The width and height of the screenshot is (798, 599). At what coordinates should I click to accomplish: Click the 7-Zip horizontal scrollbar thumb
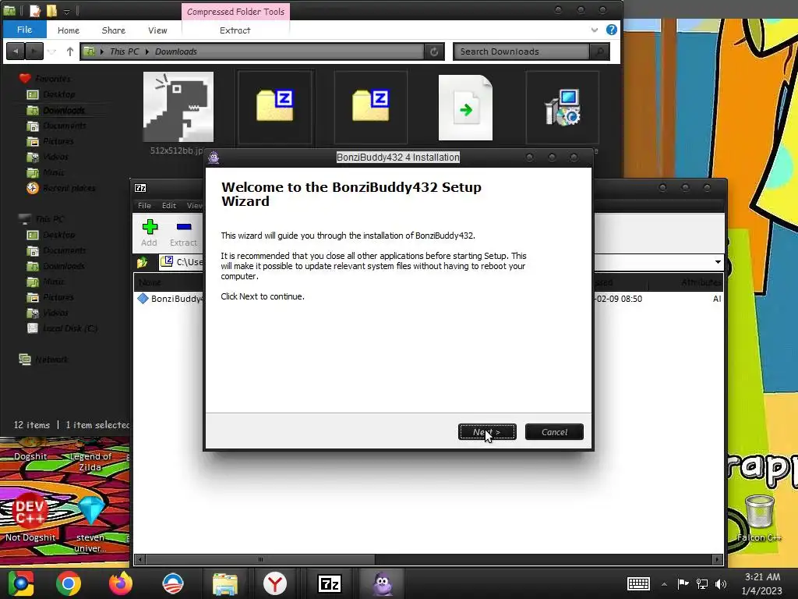[x=260, y=559]
